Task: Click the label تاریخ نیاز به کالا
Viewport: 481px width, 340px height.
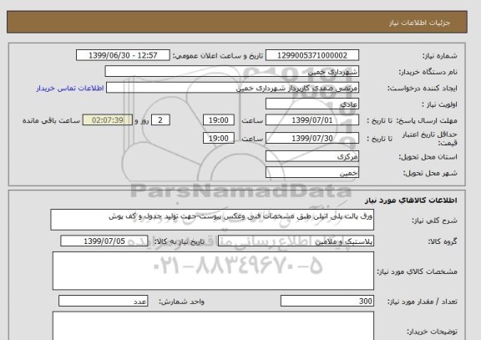Action: point(180,241)
